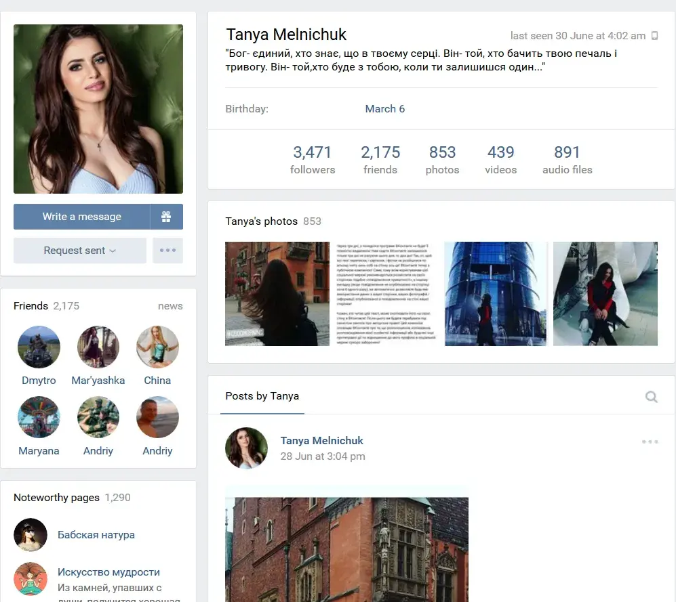Open the Noteworthy pages header
This screenshot has width=676, height=602.
click(x=56, y=498)
